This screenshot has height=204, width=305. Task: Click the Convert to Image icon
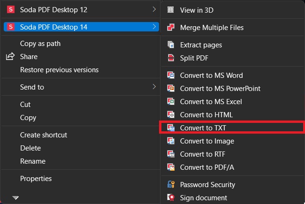point(171,141)
